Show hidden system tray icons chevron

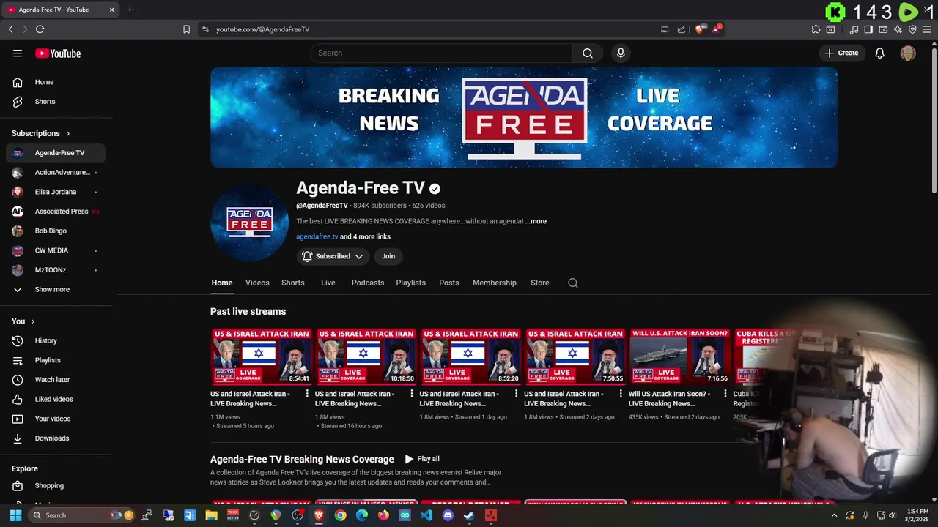click(834, 515)
